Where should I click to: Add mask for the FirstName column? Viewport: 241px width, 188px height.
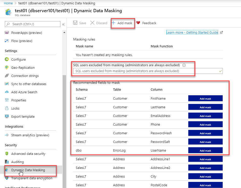[205, 98]
